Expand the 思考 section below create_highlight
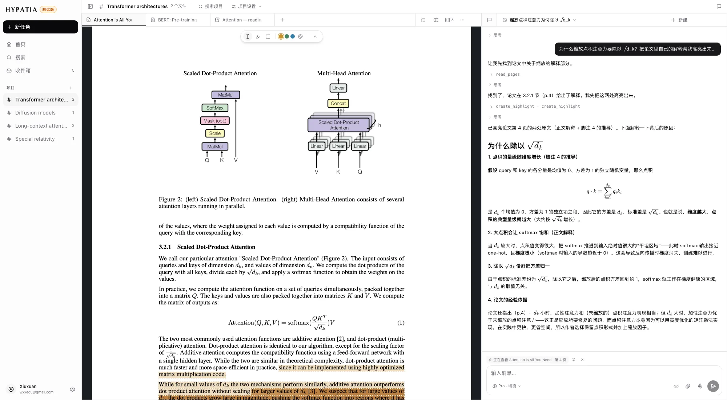Screen dimensions: 727x400 (495, 117)
